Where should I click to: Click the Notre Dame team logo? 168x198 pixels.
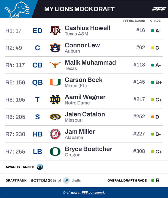click(x=55, y=100)
